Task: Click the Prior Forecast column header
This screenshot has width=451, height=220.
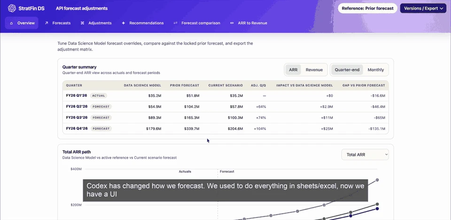Action: coord(184,85)
